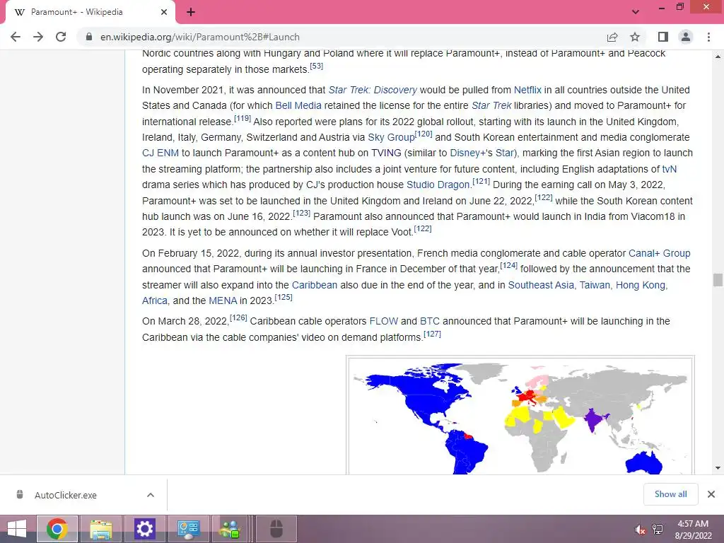Click the scrollbar up arrow
This screenshot has height=543, width=724.
718,57
